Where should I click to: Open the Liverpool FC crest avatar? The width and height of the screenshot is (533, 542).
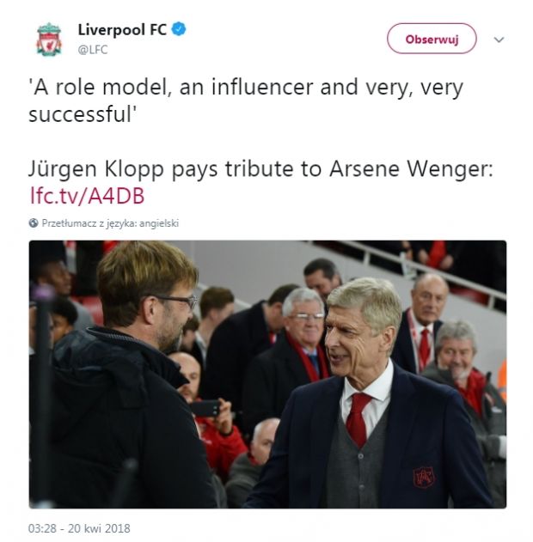49,39
